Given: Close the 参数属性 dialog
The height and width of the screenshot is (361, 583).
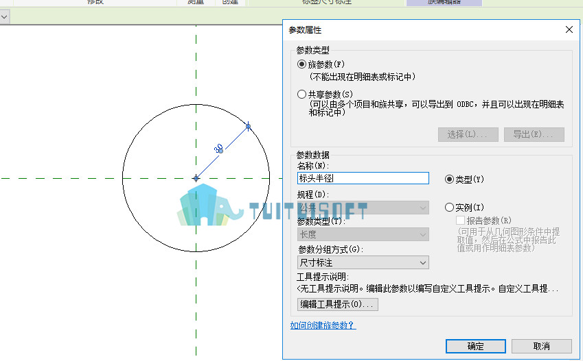Looking at the screenshot, I should (x=569, y=29).
